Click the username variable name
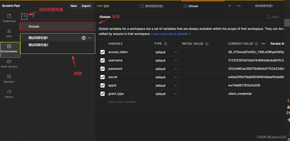290x141 pixels. [x=115, y=60]
